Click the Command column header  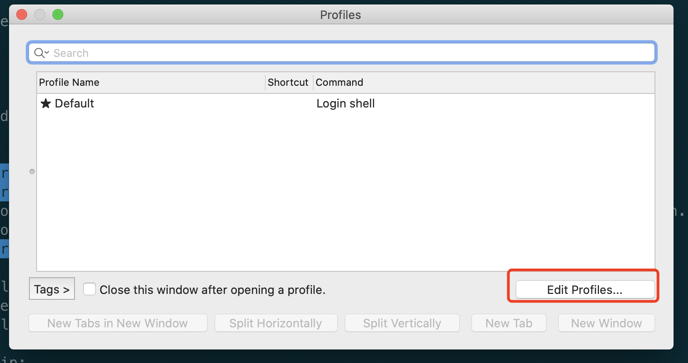click(x=339, y=82)
